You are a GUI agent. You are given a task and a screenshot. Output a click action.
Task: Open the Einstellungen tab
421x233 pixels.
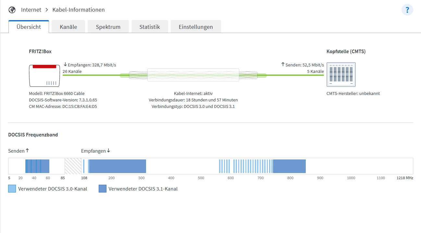(196, 27)
